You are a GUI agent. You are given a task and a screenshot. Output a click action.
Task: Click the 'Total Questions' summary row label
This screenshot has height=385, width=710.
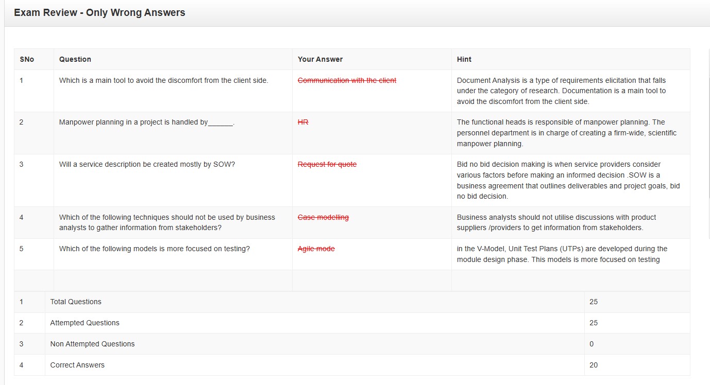click(x=76, y=302)
